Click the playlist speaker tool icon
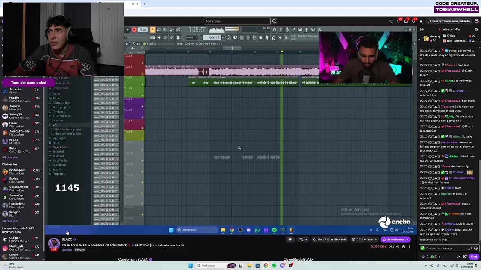Screen dimensions: 481x270 coord(138,44)
